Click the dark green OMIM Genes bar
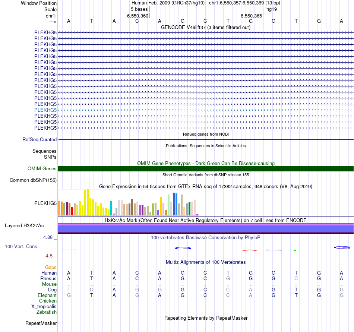Screen dimensions: 354x332 [x=206, y=168]
